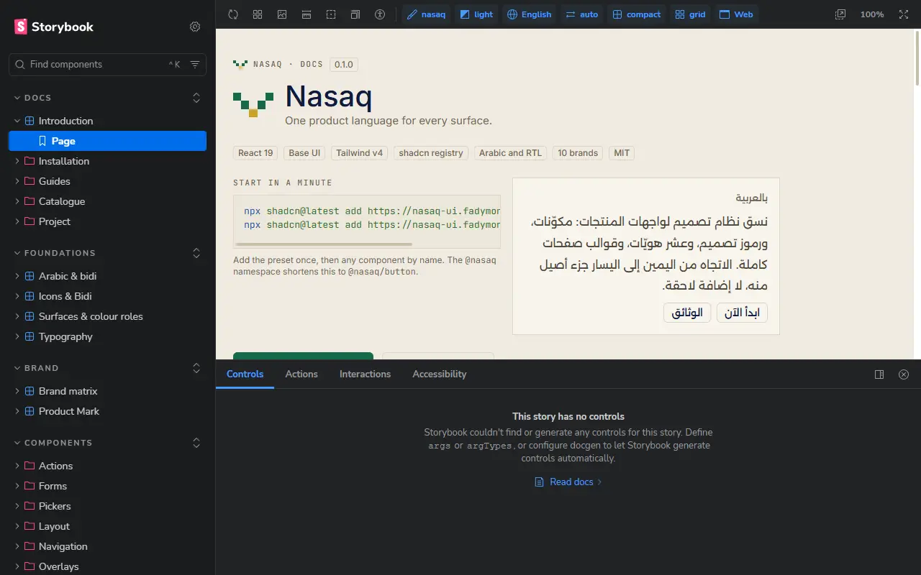Screen dimensions: 921x575
Task: Toggle the measure ruler icon
Action: [307, 14]
